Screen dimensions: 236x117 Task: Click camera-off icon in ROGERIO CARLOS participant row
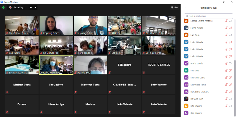tap(230, 92)
